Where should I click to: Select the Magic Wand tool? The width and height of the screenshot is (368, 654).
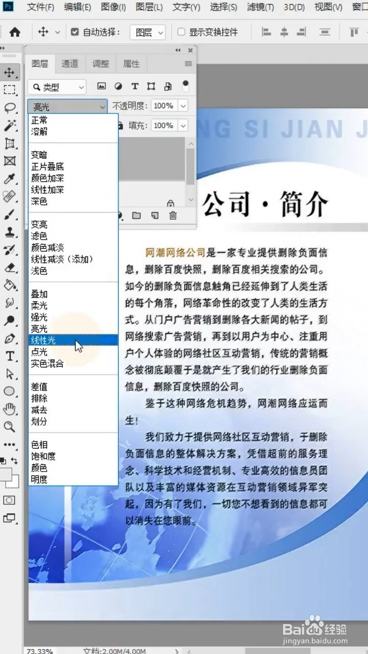point(9,126)
